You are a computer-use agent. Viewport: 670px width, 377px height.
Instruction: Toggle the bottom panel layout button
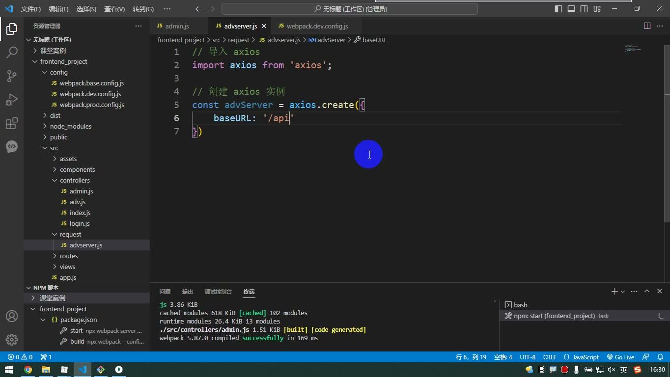click(x=571, y=9)
